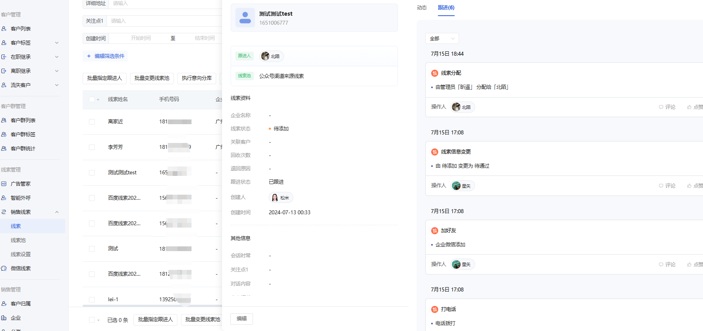Click the 离职继承 sidebar icon
703x331 pixels.
coord(4,71)
